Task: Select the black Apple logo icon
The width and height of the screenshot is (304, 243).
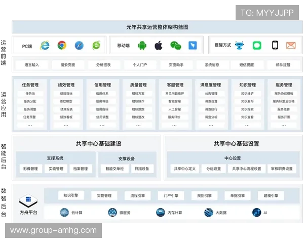Action: click(x=159, y=46)
